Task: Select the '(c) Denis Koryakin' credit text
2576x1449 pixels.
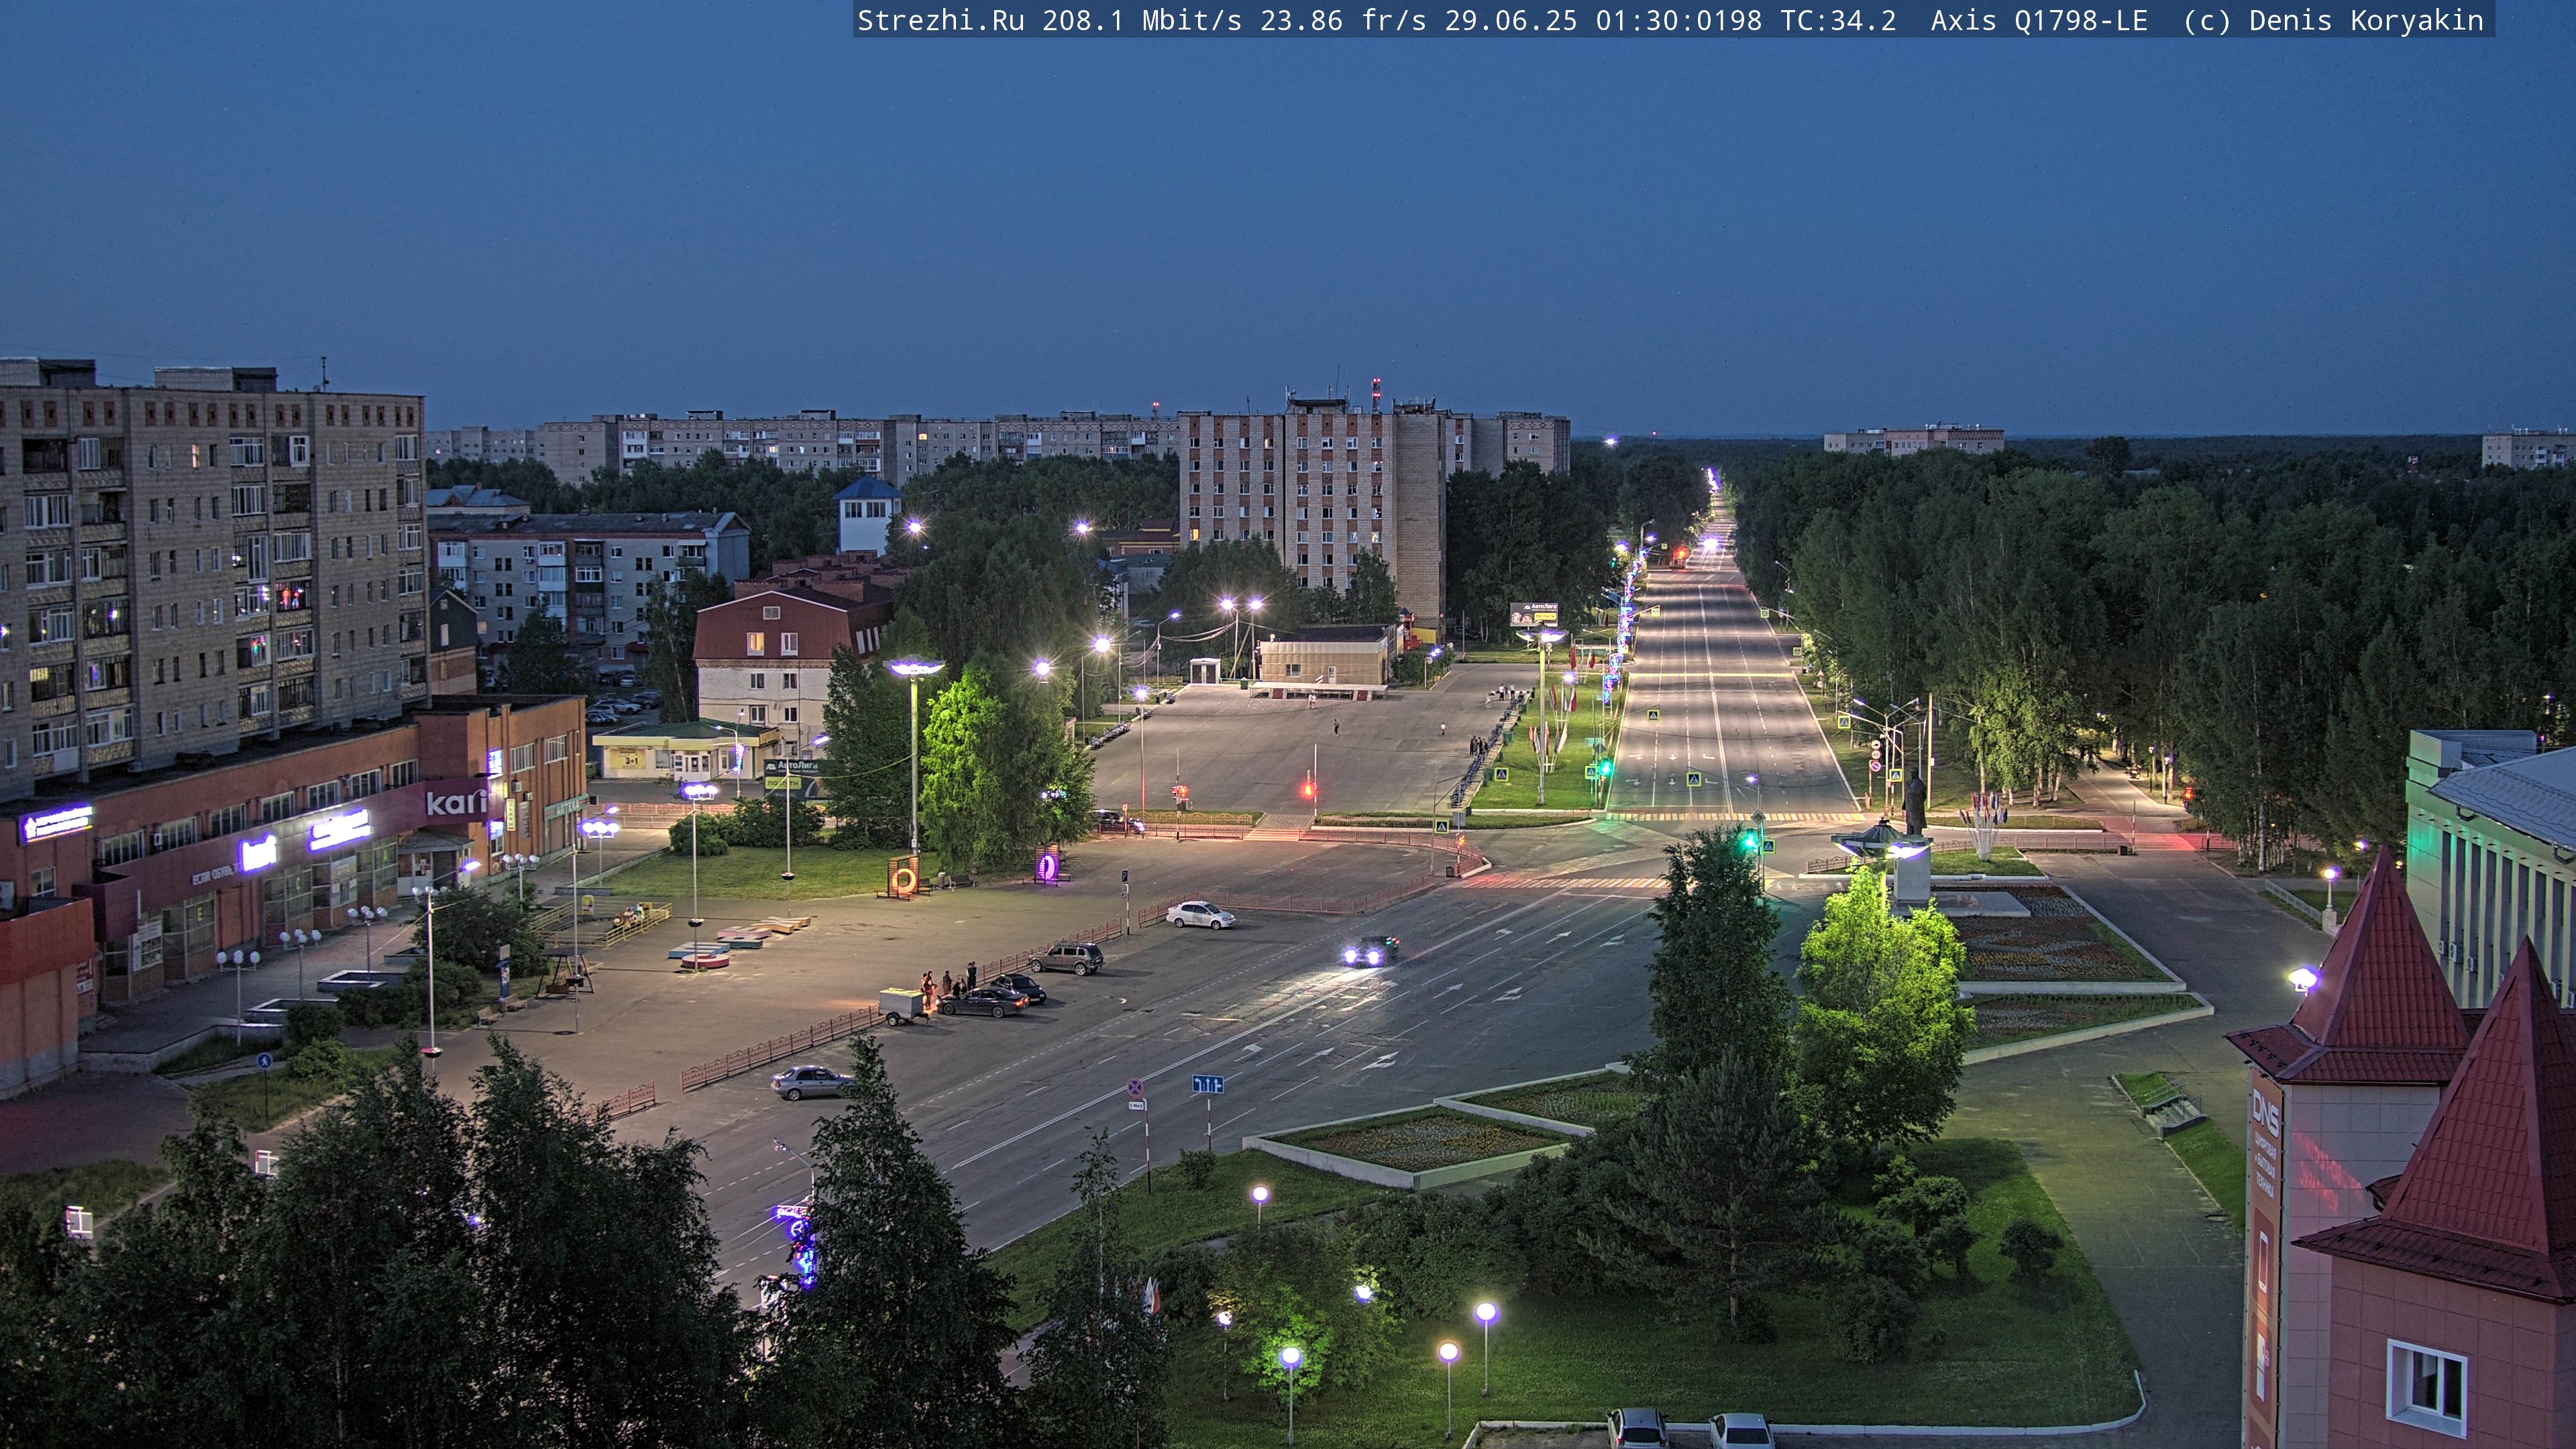Action: pyautogui.click(x=2334, y=21)
